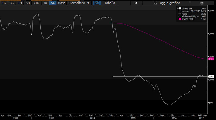Choose the 6M range
The height and width of the screenshot is (120, 216).
pos(28,3)
